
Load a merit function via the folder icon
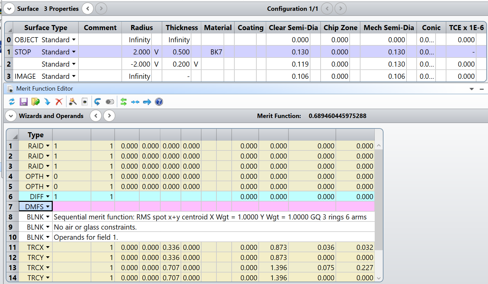[x=35, y=102]
